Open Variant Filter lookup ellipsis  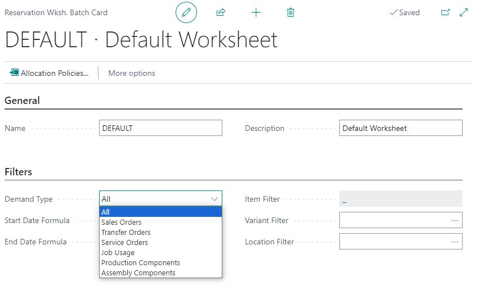point(455,220)
